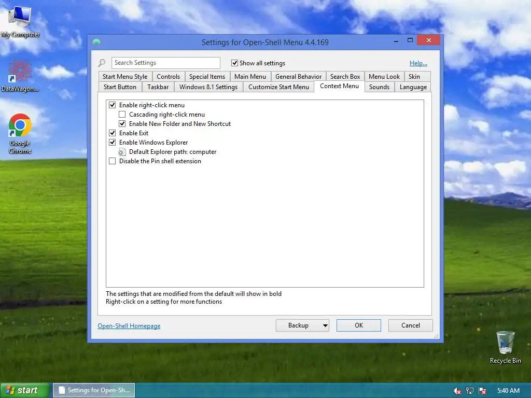Open Google Chrome desktop shortcut
This screenshot has width=531, height=398.
20,133
